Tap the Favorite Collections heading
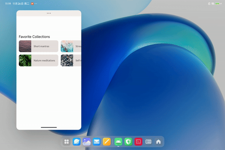Image resolution: width=225 pixels, height=150 pixels. click(34, 37)
